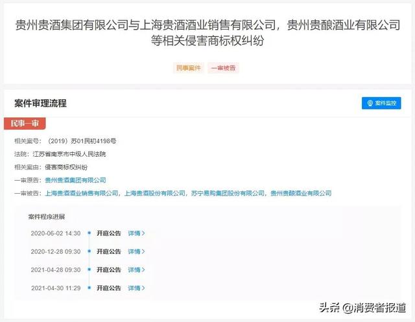The height and width of the screenshot is (322, 415).
Task: Click the case title heading text
Action: (207, 32)
